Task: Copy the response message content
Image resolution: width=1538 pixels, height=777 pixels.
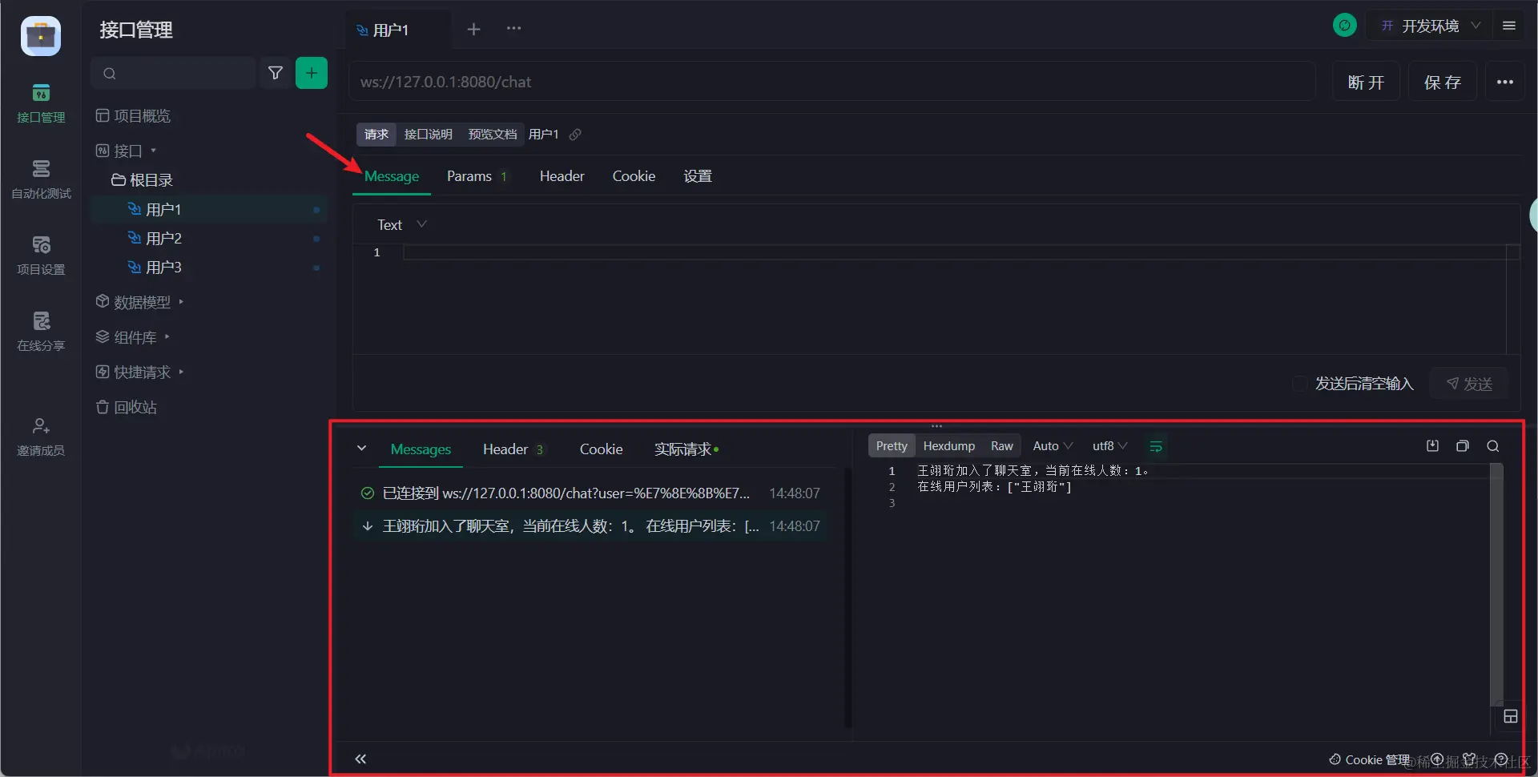Action: pyautogui.click(x=1463, y=446)
